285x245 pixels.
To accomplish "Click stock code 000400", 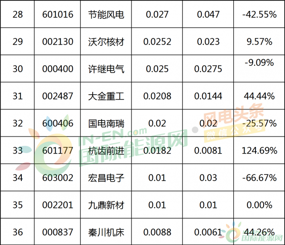I will [57, 69].
